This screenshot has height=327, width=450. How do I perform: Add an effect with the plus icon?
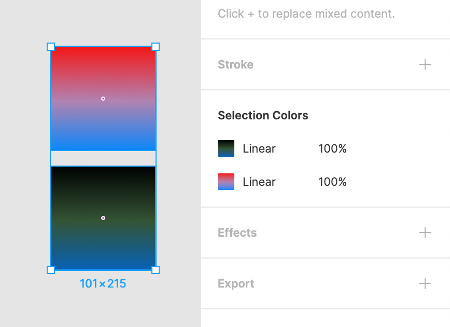[425, 233]
